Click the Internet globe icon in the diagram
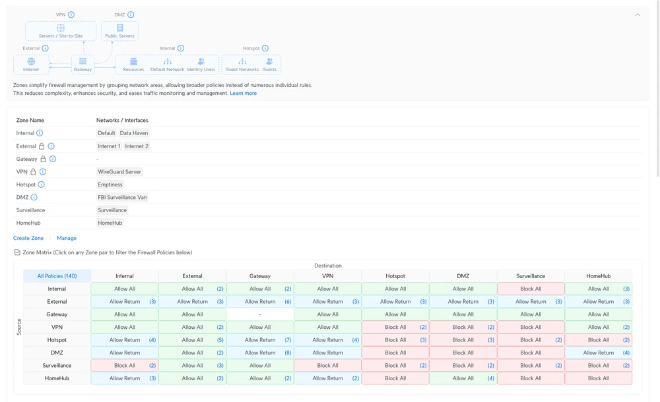 coord(31,61)
